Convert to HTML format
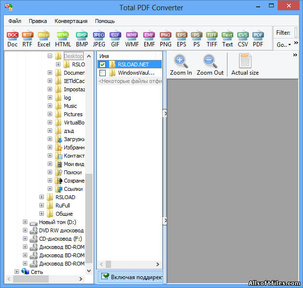The width and height of the screenshot is (303, 288). [63, 40]
